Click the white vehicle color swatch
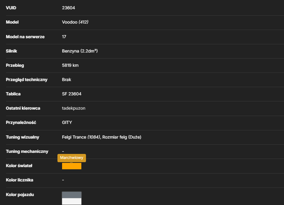Viewport: 284px width, 205px height. 72,201
